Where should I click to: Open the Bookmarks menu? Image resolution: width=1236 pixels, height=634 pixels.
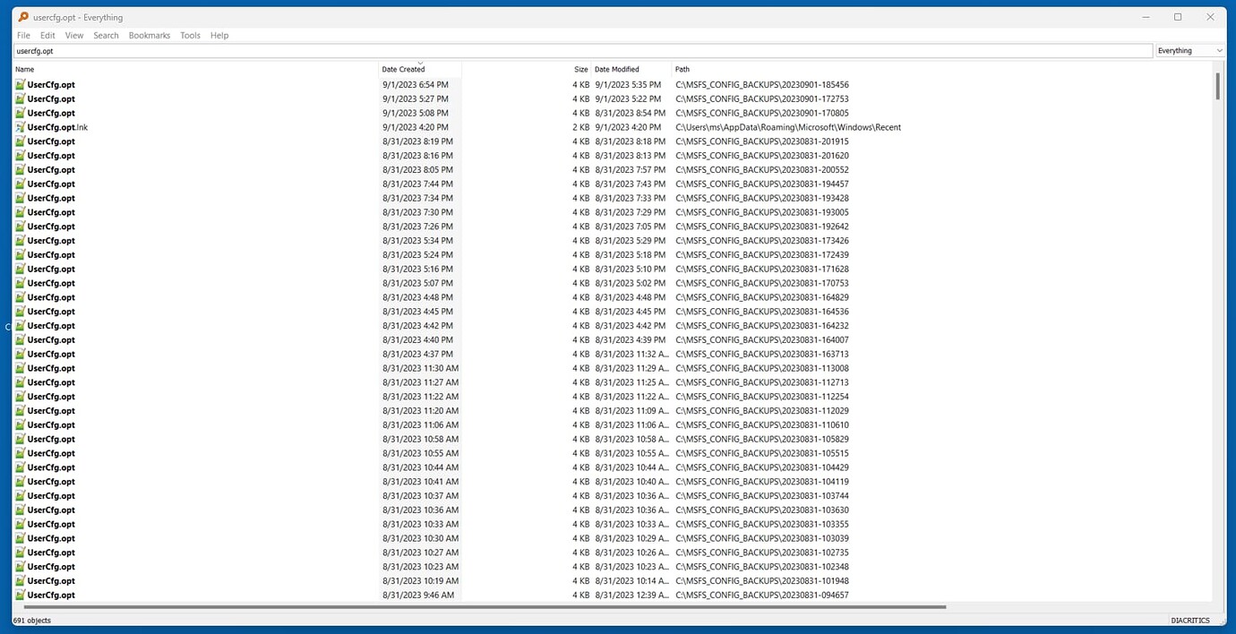click(149, 35)
